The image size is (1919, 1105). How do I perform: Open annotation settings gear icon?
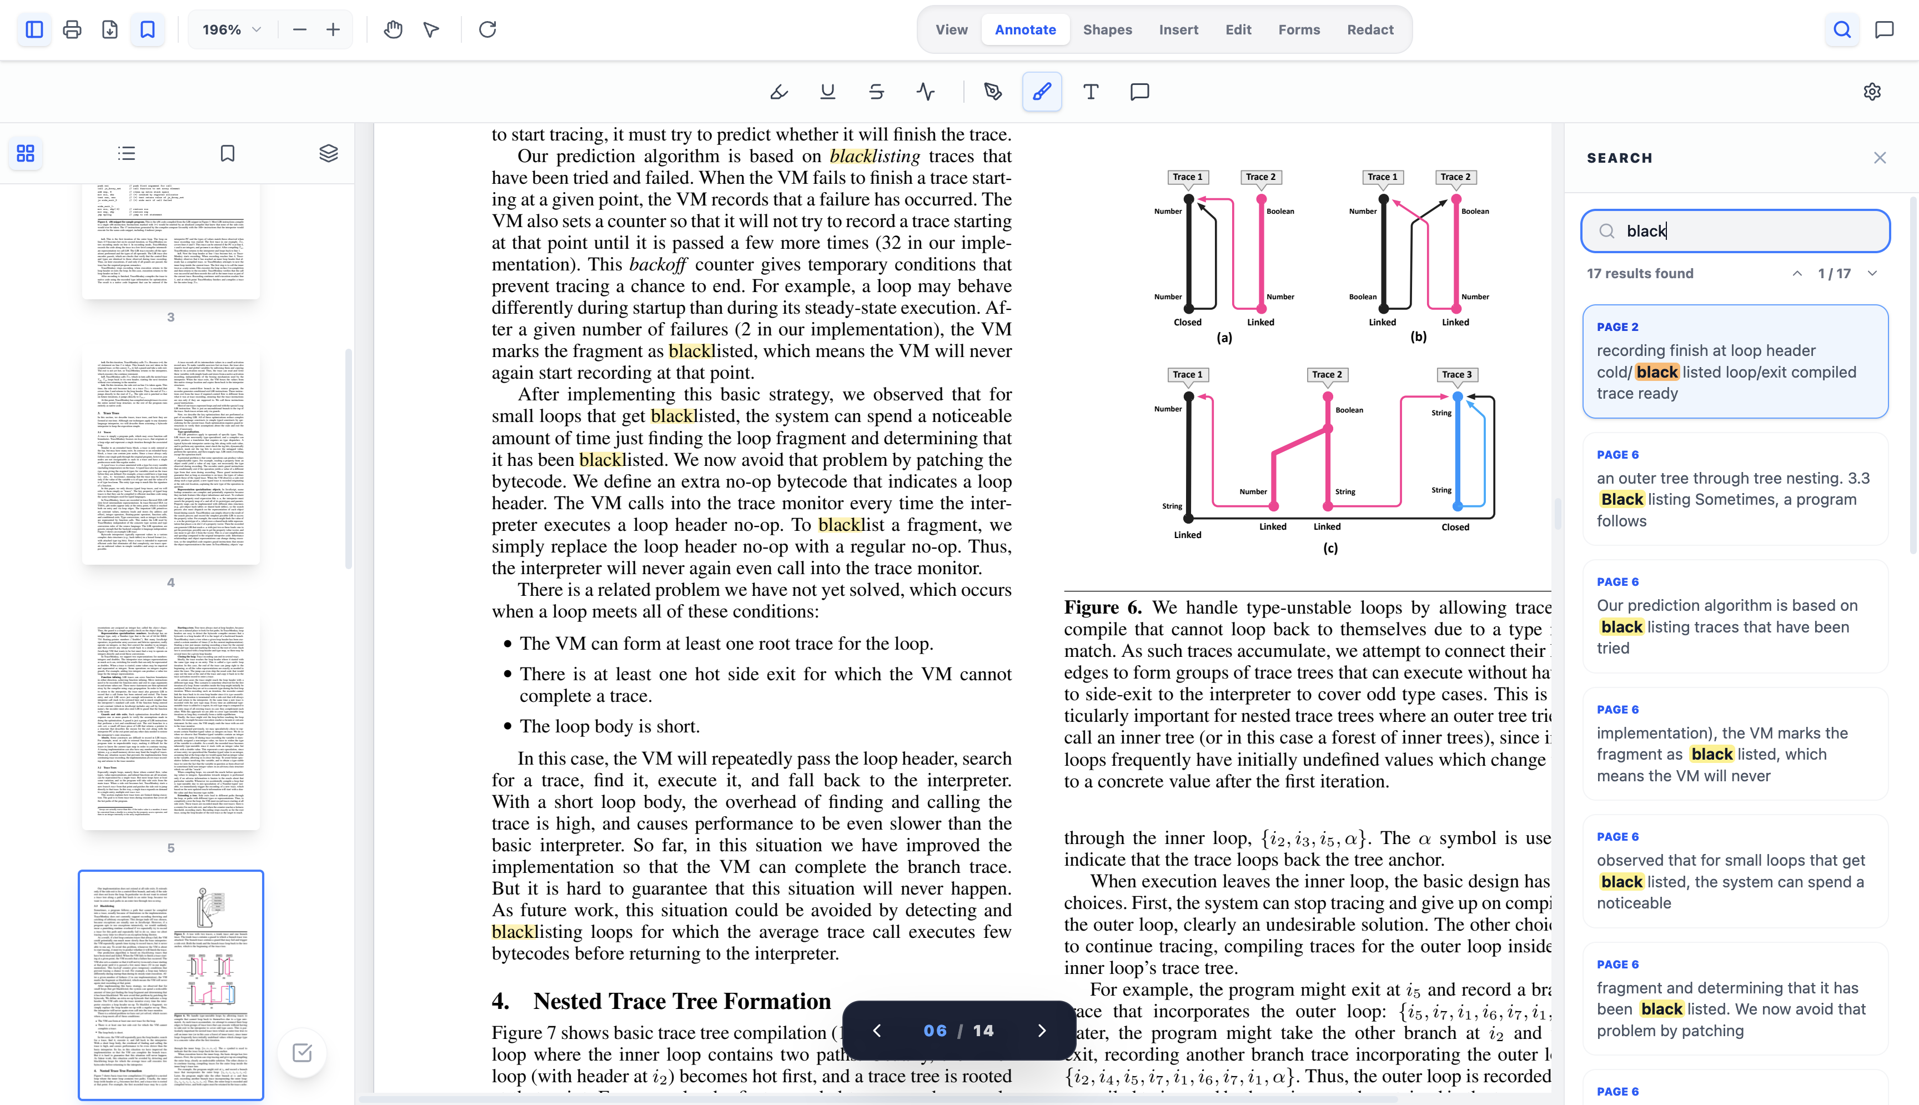click(x=1872, y=92)
